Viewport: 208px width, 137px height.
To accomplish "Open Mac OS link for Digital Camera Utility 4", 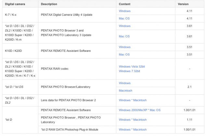I will [124, 19].
